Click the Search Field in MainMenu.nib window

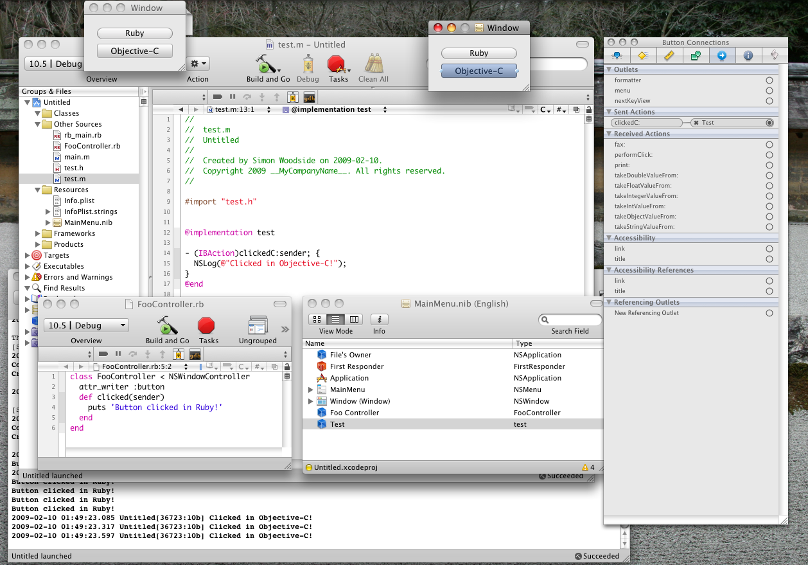pos(570,319)
